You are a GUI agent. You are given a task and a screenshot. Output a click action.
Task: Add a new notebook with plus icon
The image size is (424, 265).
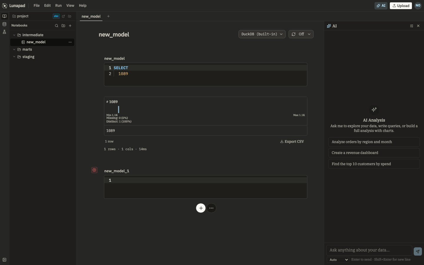[70, 26]
